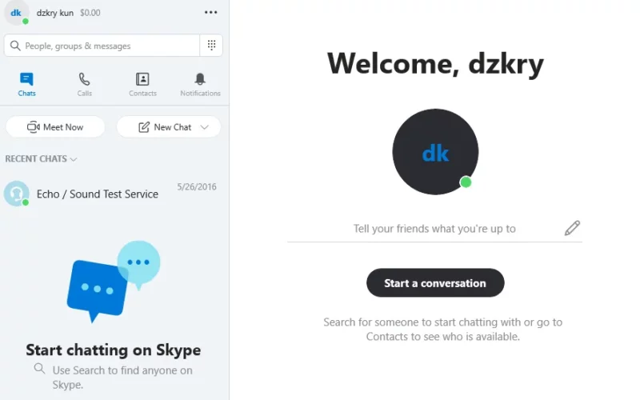Click the Calls phone icon
Viewport: 640px width, 400px height.
(x=84, y=78)
